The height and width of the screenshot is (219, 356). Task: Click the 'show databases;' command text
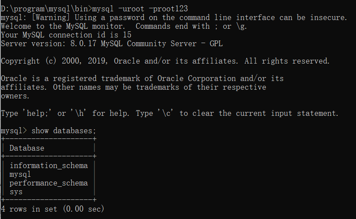(x=64, y=131)
